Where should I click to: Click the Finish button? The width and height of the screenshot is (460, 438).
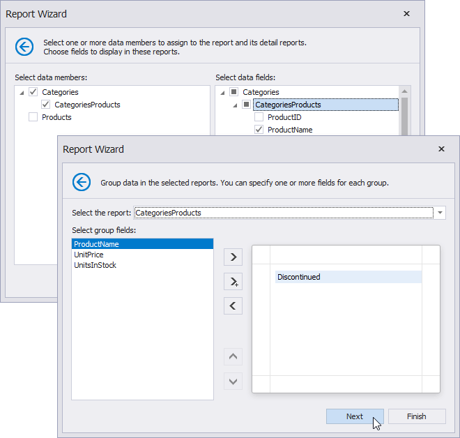417,416
